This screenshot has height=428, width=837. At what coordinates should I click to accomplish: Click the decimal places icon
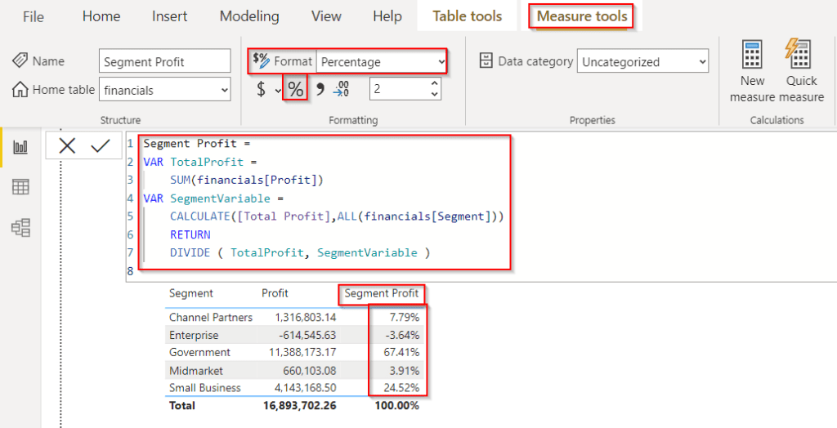pyautogui.click(x=341, y=89)
